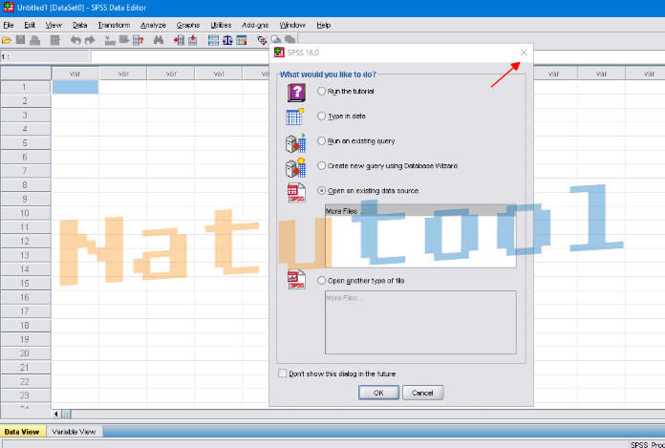
Task: Click the grid icon beside Type in data
Action: pos(295,117)
